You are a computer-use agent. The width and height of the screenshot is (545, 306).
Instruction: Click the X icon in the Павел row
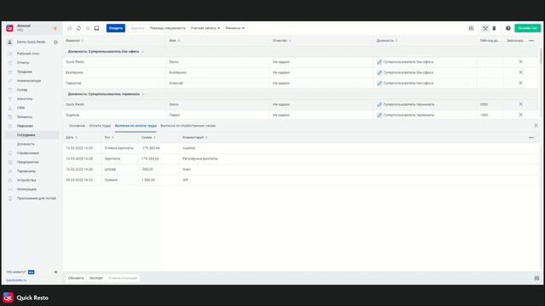pos(520,115)
